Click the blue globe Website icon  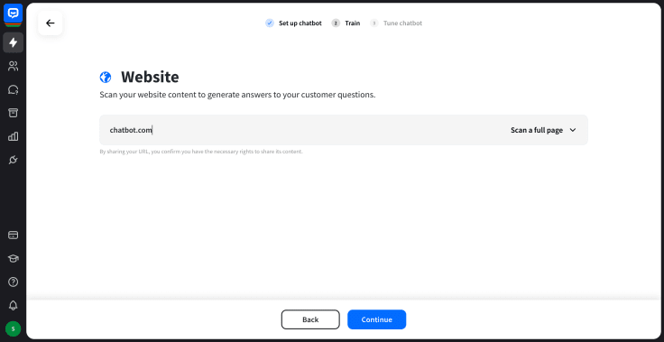point(106,77)
